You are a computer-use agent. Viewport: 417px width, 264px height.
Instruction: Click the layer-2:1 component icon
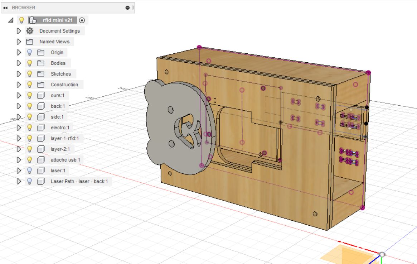click(x=41, y=149)
